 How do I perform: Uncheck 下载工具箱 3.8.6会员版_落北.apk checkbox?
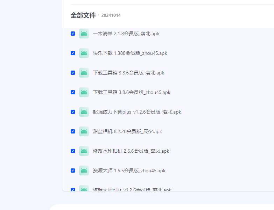coord(73,73)
